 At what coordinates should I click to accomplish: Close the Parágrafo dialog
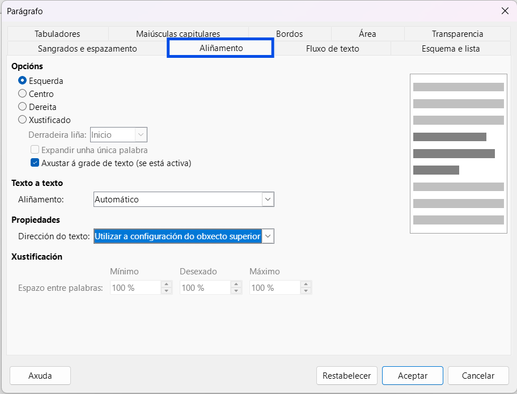click(505, 11)
